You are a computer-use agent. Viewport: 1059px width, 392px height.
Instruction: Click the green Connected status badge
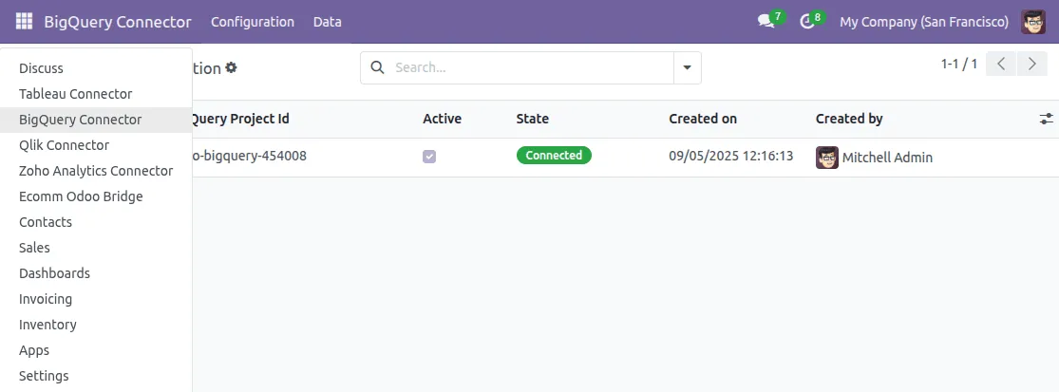[554, 156]
